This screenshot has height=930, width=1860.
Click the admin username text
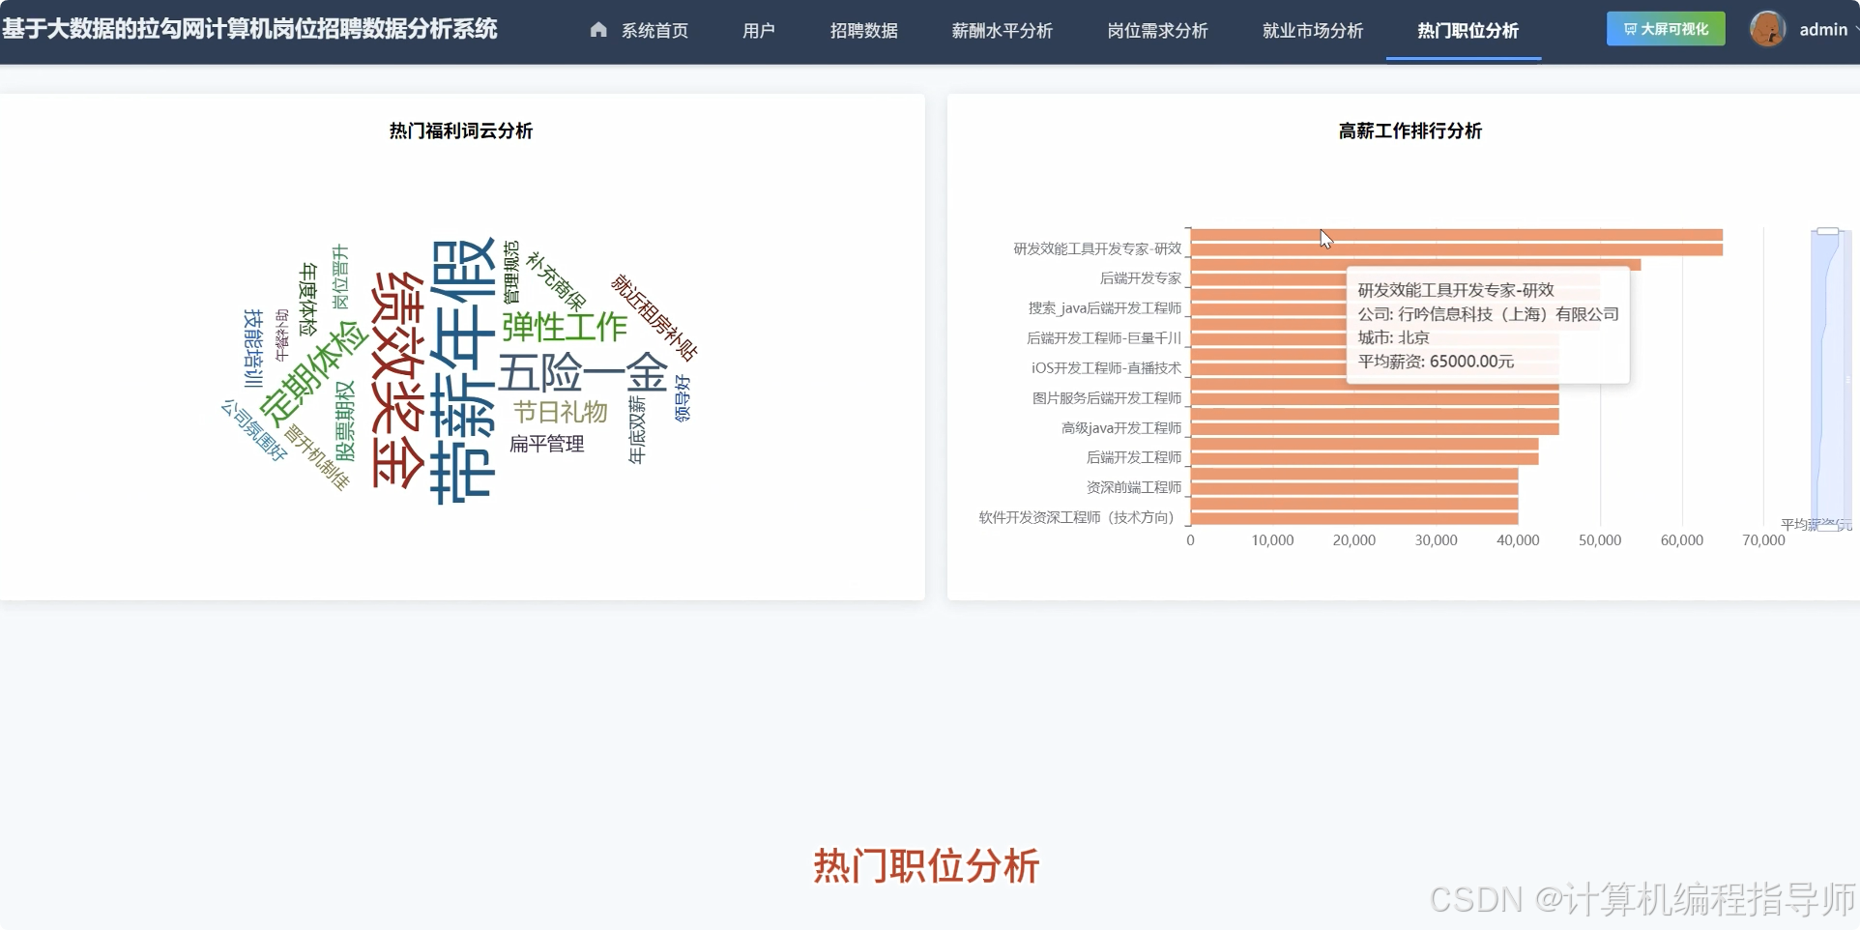[1822, 28]
